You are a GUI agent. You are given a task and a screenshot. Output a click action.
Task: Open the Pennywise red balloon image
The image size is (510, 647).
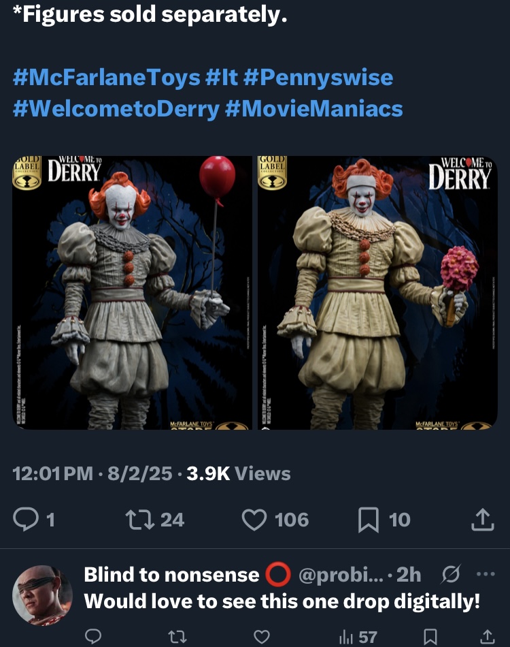click(132, 293)
